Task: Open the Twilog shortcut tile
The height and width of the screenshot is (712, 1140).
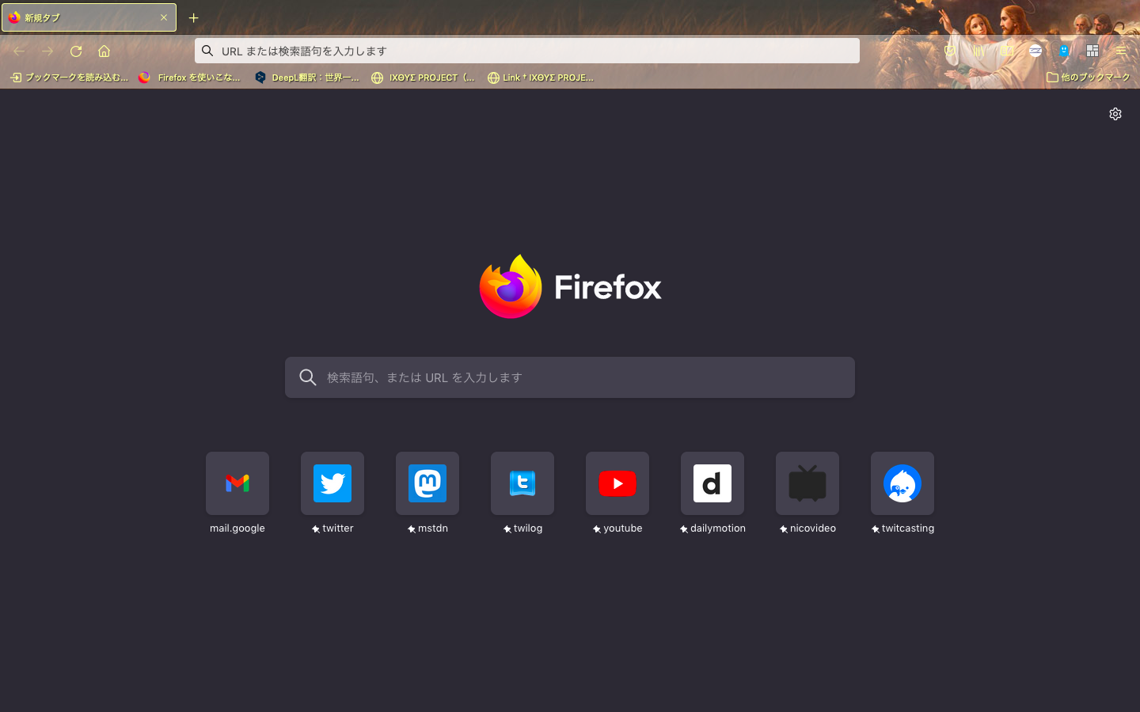Action: click(522, 483)
